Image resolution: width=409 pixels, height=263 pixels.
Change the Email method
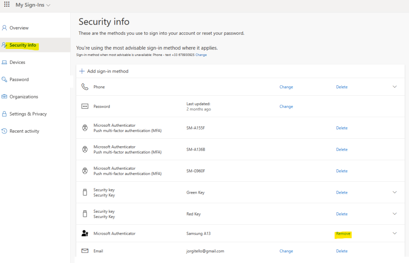[286, 251]
